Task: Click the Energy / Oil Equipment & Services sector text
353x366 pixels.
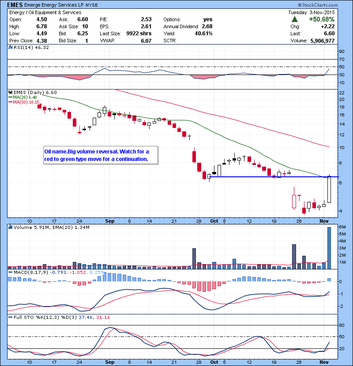Action: [x=45, y=12]
